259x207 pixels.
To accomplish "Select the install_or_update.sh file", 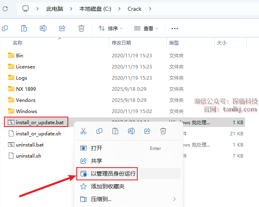I will point(38,134).
